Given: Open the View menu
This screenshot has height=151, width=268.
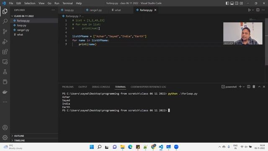Looking at the screenshot, I should pyautogui.click(x=41, y=3).
